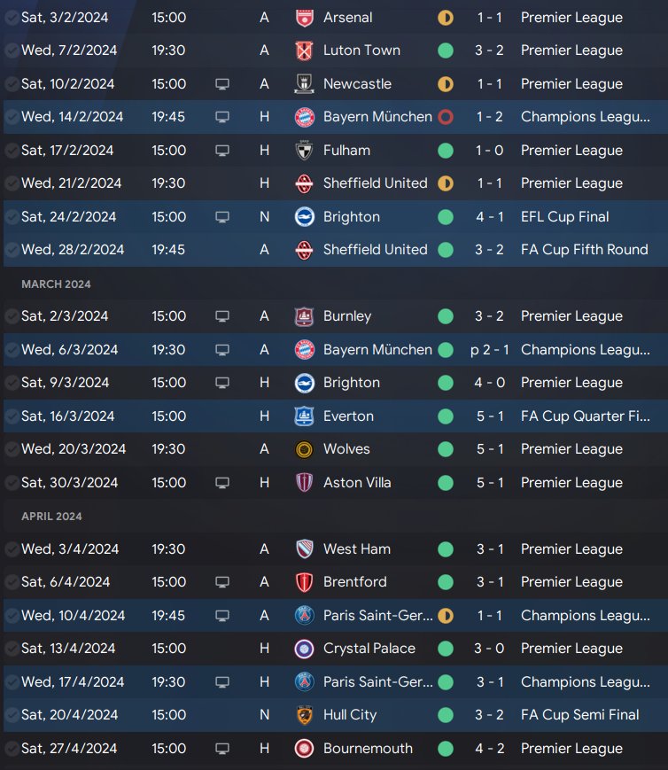The height and width of the screenshot is (770, 668).
Task: Collapse the MARCH 2024 month header
Action: (x=56, y=284)
